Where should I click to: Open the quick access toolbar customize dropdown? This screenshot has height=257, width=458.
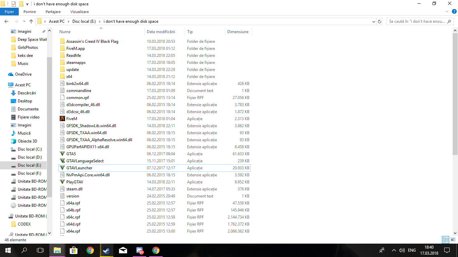[x=27, y=4]
